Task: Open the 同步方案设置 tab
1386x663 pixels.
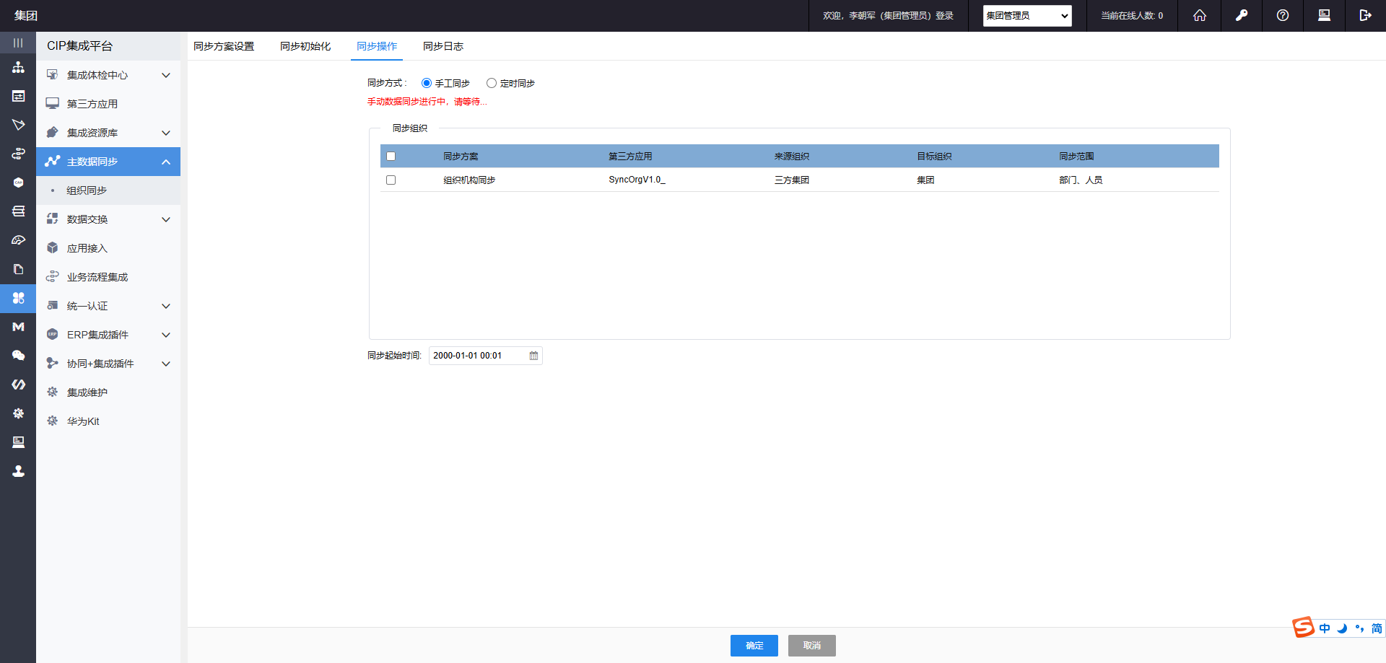Action: [x=224, y=46]
